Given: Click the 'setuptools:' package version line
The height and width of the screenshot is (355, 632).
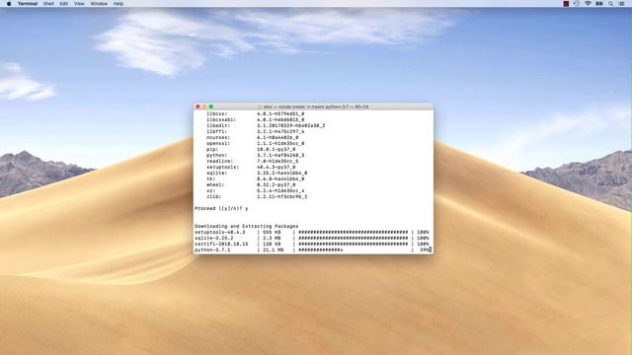Looking at the screenshot, I should [251, 167].
